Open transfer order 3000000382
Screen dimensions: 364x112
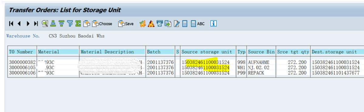pyautogui.click(x=22, y=62)
